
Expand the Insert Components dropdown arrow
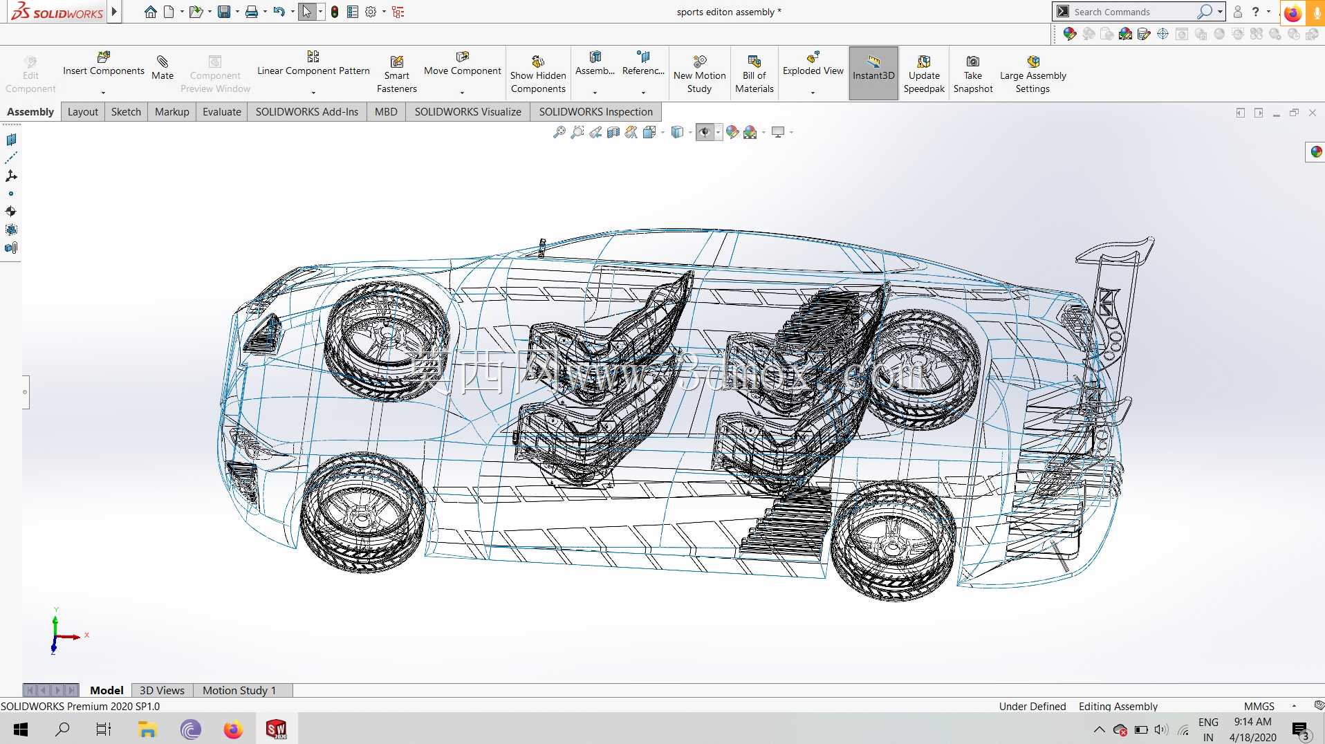pyautogui.click(x=104, y=93)
